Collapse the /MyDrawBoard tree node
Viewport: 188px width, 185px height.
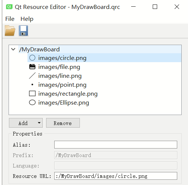click(x=13, y=50)
